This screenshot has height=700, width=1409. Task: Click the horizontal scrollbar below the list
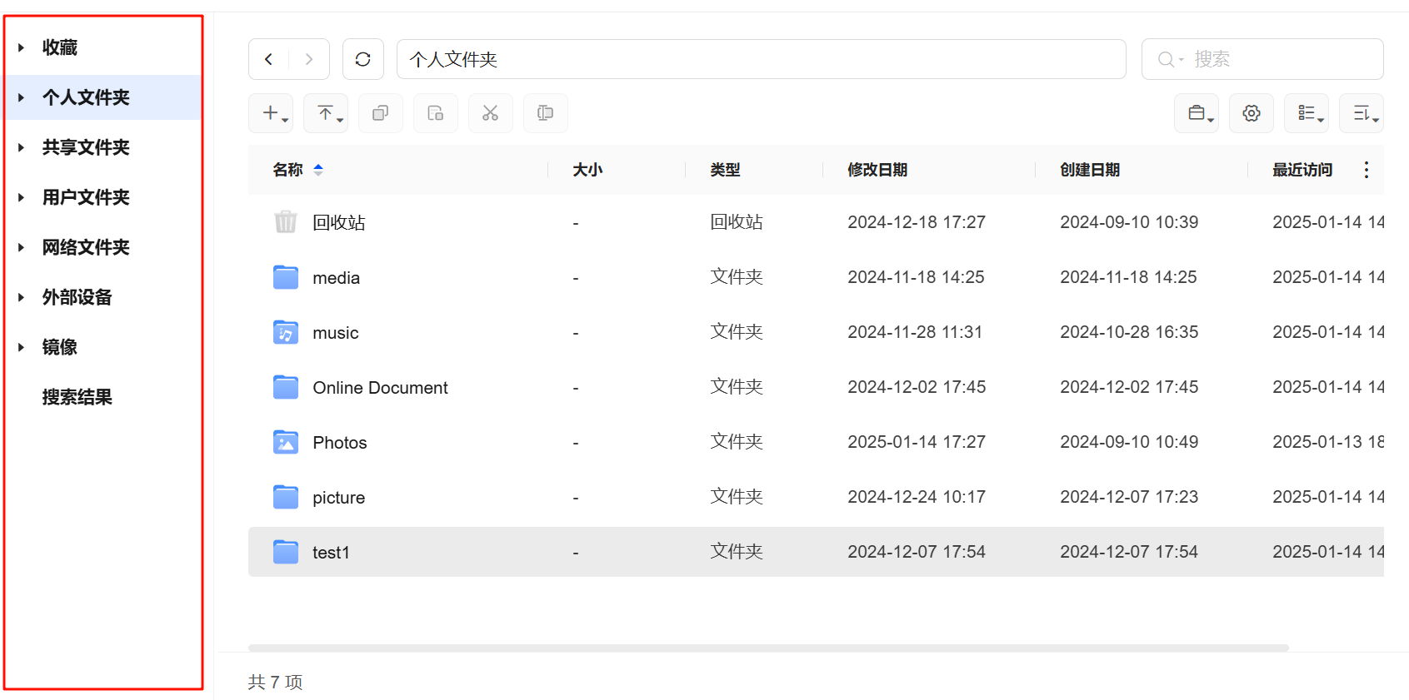[x=768, y=648]
